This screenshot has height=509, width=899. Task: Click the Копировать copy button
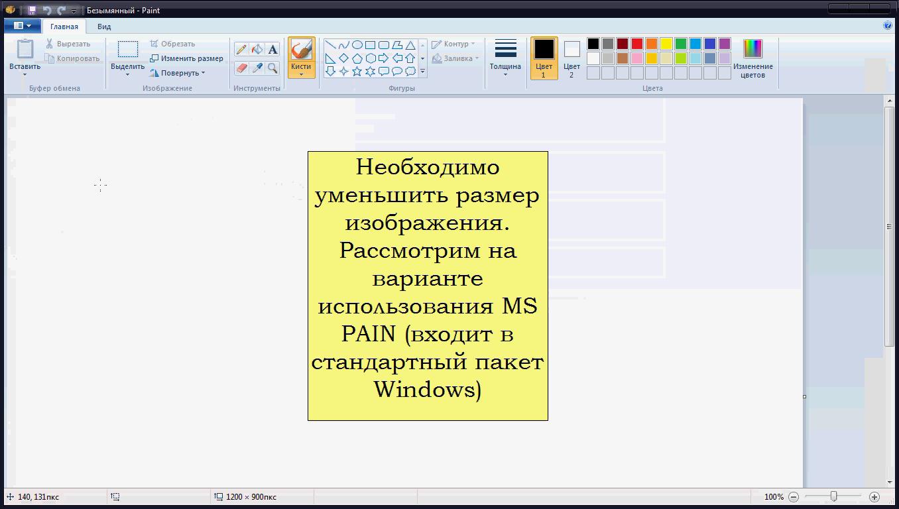(x=72, y=58)
